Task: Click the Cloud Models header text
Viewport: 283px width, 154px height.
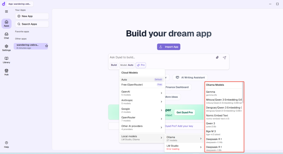Action: point(130,72)
